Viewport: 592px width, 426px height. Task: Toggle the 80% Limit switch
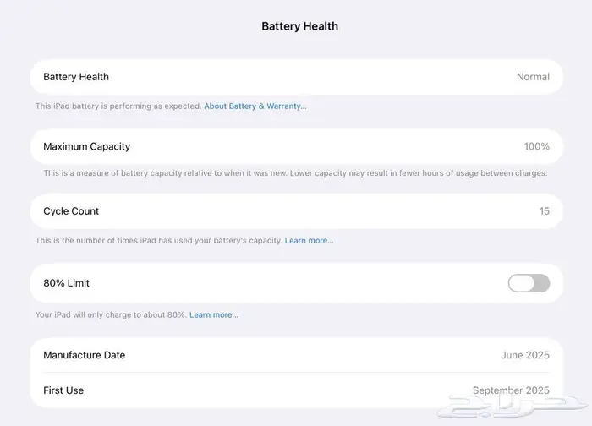tap(529, 283)
